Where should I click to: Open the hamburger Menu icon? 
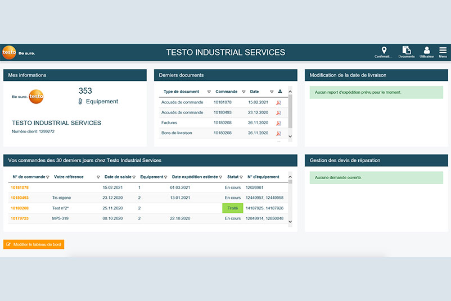[x=443, y=51]
